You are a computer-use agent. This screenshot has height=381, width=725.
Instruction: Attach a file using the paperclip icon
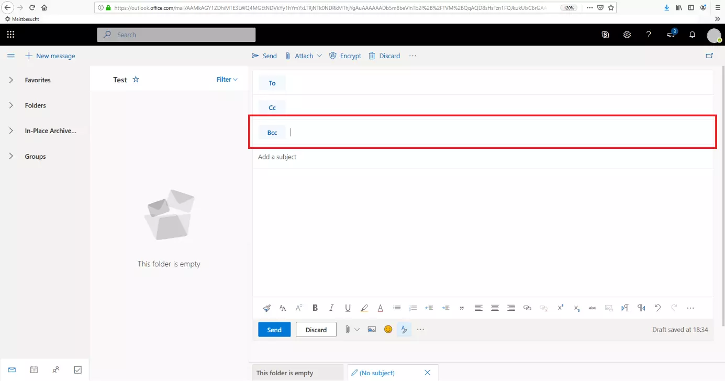pyautogui.click(x=347, y=329)
